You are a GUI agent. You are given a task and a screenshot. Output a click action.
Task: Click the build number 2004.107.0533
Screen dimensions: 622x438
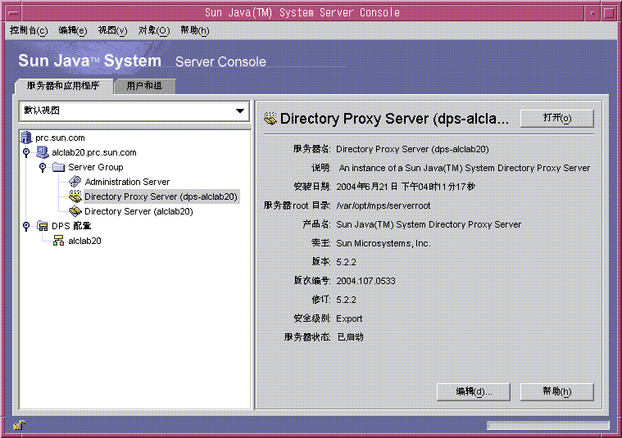coord(365,281)
